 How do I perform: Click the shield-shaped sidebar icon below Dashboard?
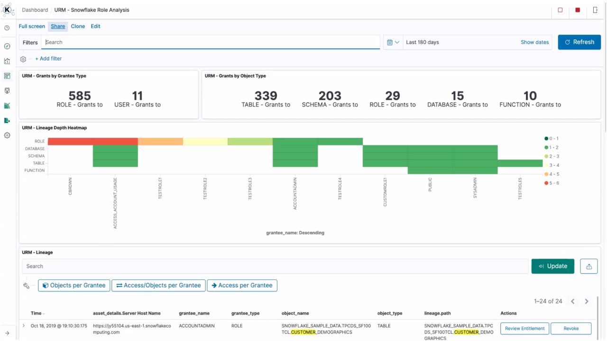pos(7,90)
